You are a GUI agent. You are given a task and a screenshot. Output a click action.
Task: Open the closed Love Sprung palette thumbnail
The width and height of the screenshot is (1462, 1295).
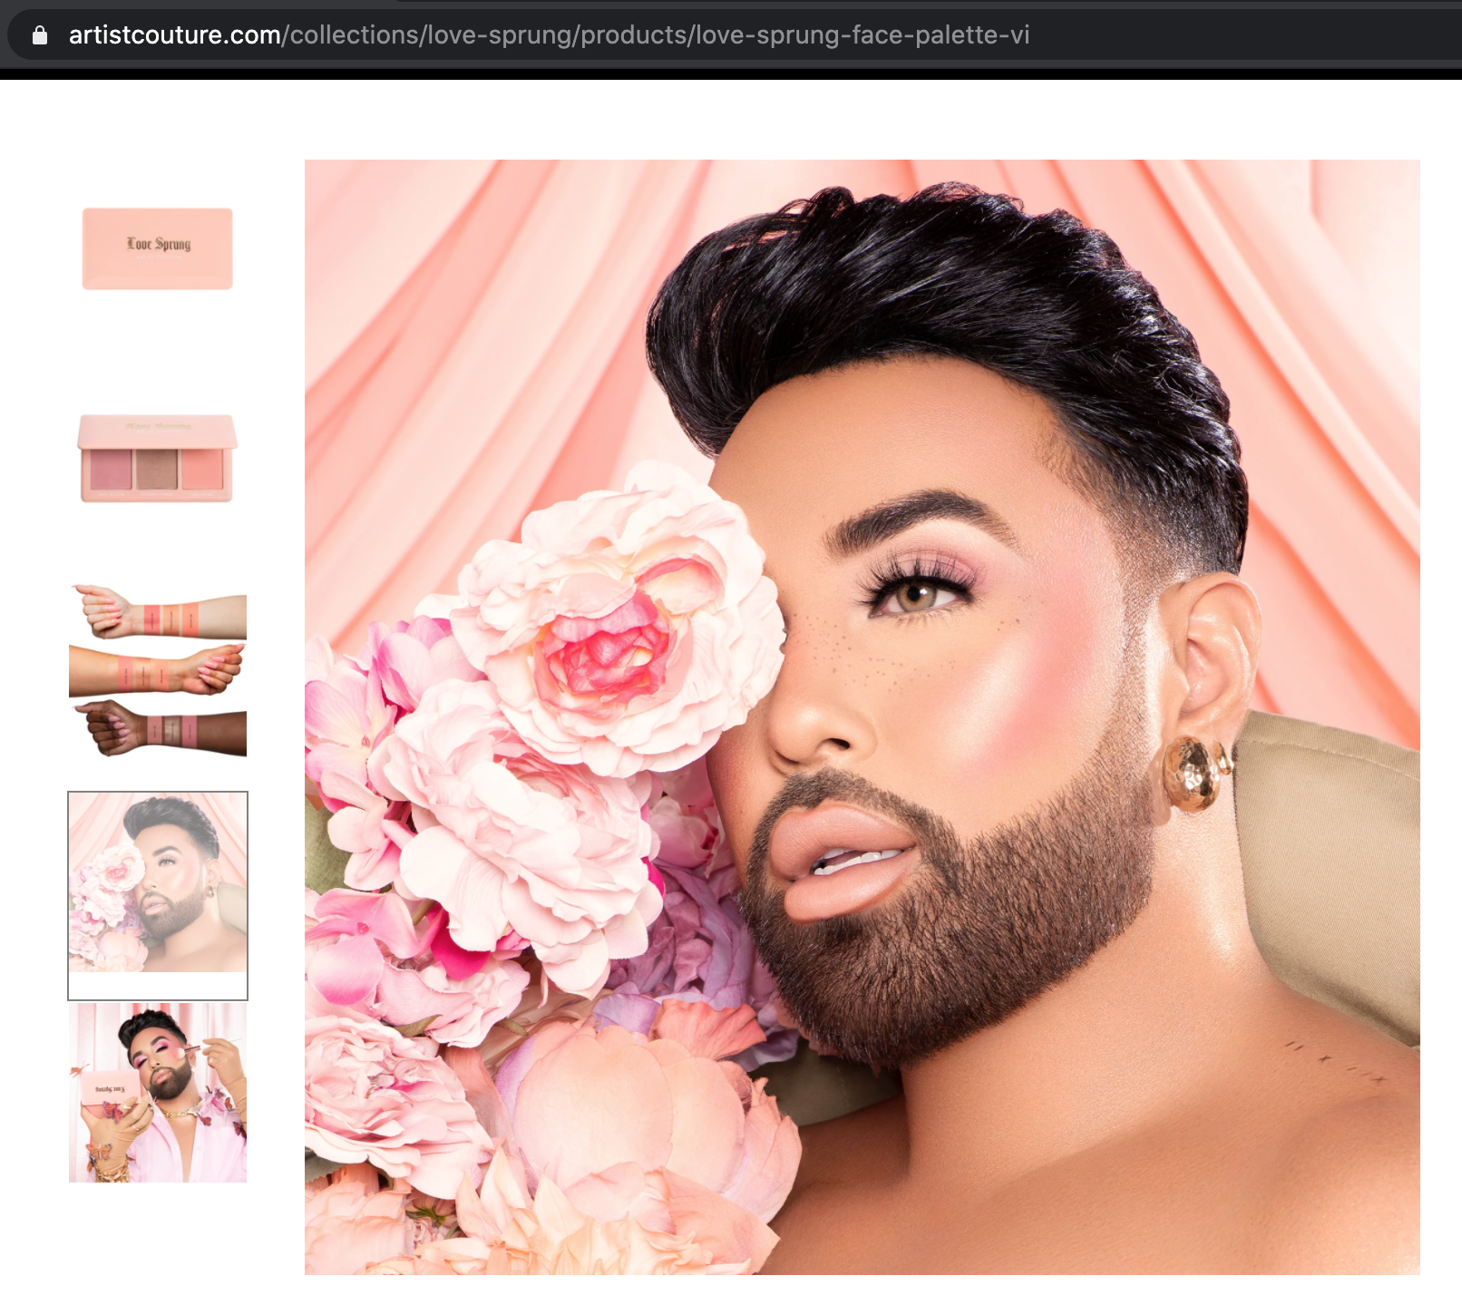158,249
